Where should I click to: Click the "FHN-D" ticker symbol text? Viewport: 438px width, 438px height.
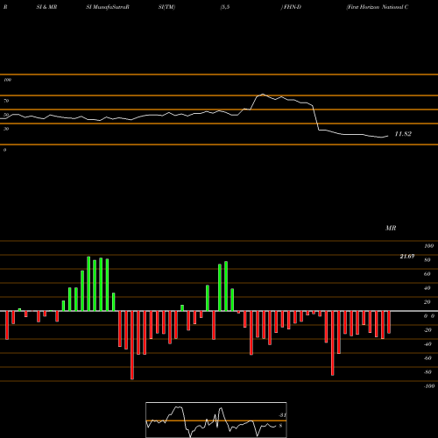(x=293, y=7)
